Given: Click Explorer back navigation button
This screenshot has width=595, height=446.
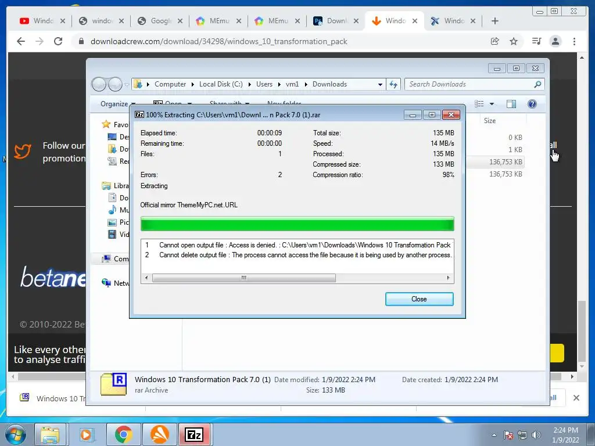Looking at the screenshot, I should point(99,84).
